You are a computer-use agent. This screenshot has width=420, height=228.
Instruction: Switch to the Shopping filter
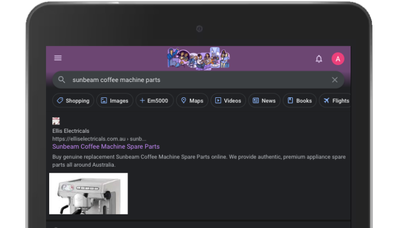click(73, 101)
